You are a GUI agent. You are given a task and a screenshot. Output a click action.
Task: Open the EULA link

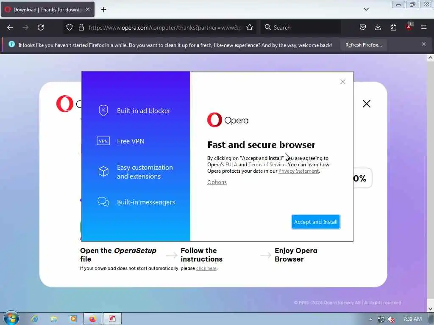[x=231, y=165]
